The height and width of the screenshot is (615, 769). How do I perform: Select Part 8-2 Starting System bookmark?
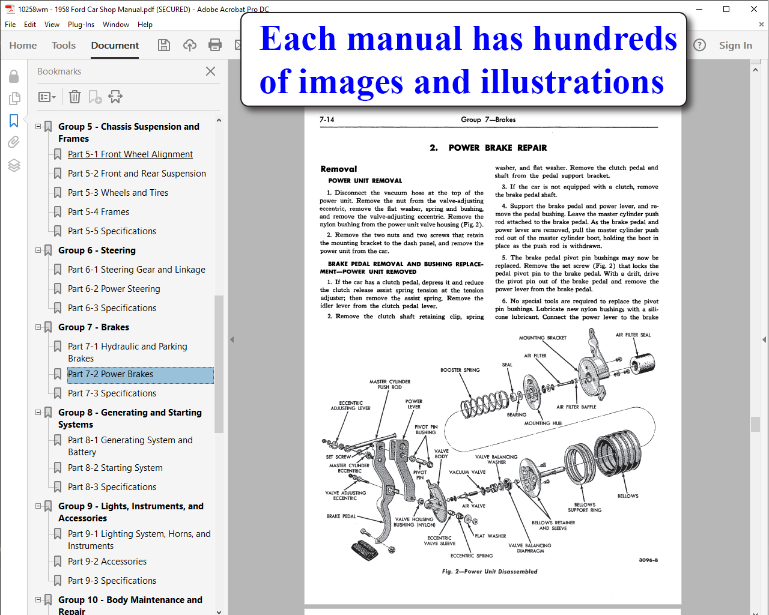point(115,468)
